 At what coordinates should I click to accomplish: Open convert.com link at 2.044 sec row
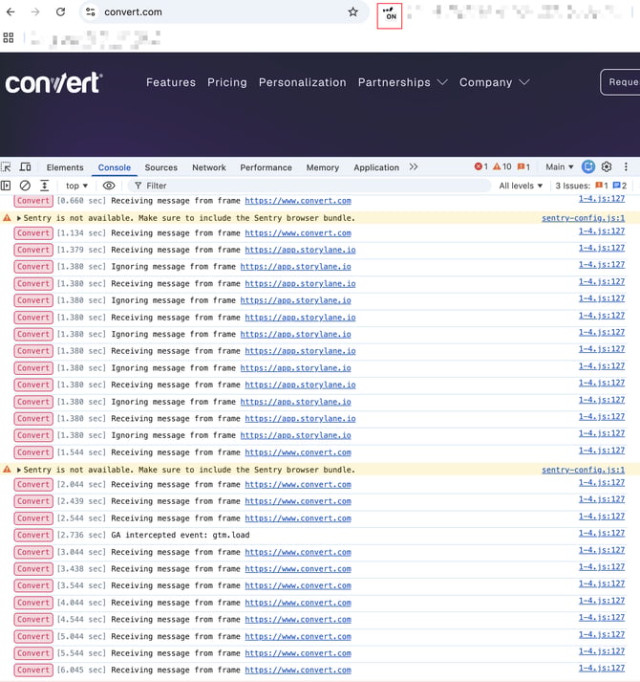(298, 485)
